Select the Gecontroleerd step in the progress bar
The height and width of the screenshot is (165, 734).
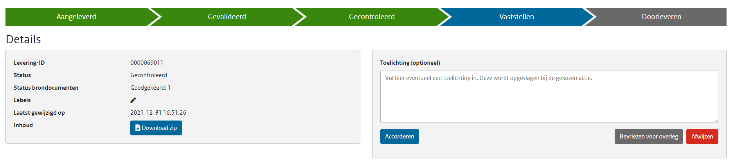click(x=372, y=17)
